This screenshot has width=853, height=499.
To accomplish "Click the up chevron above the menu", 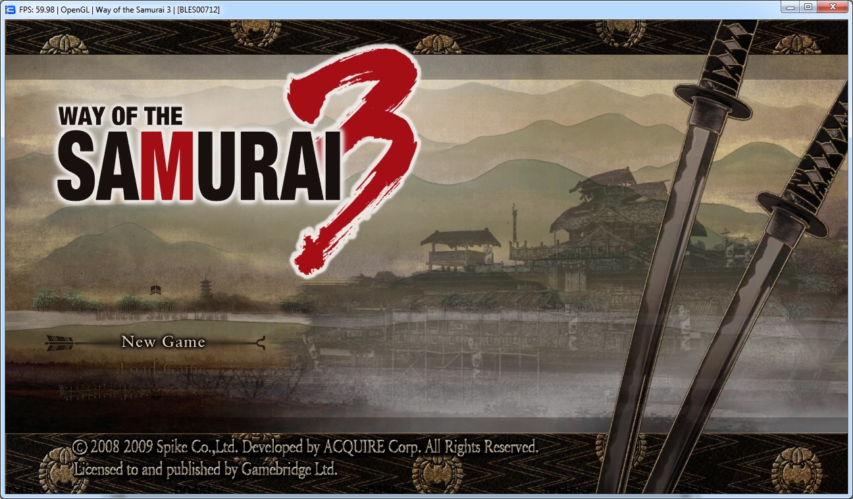I will 155,290.
